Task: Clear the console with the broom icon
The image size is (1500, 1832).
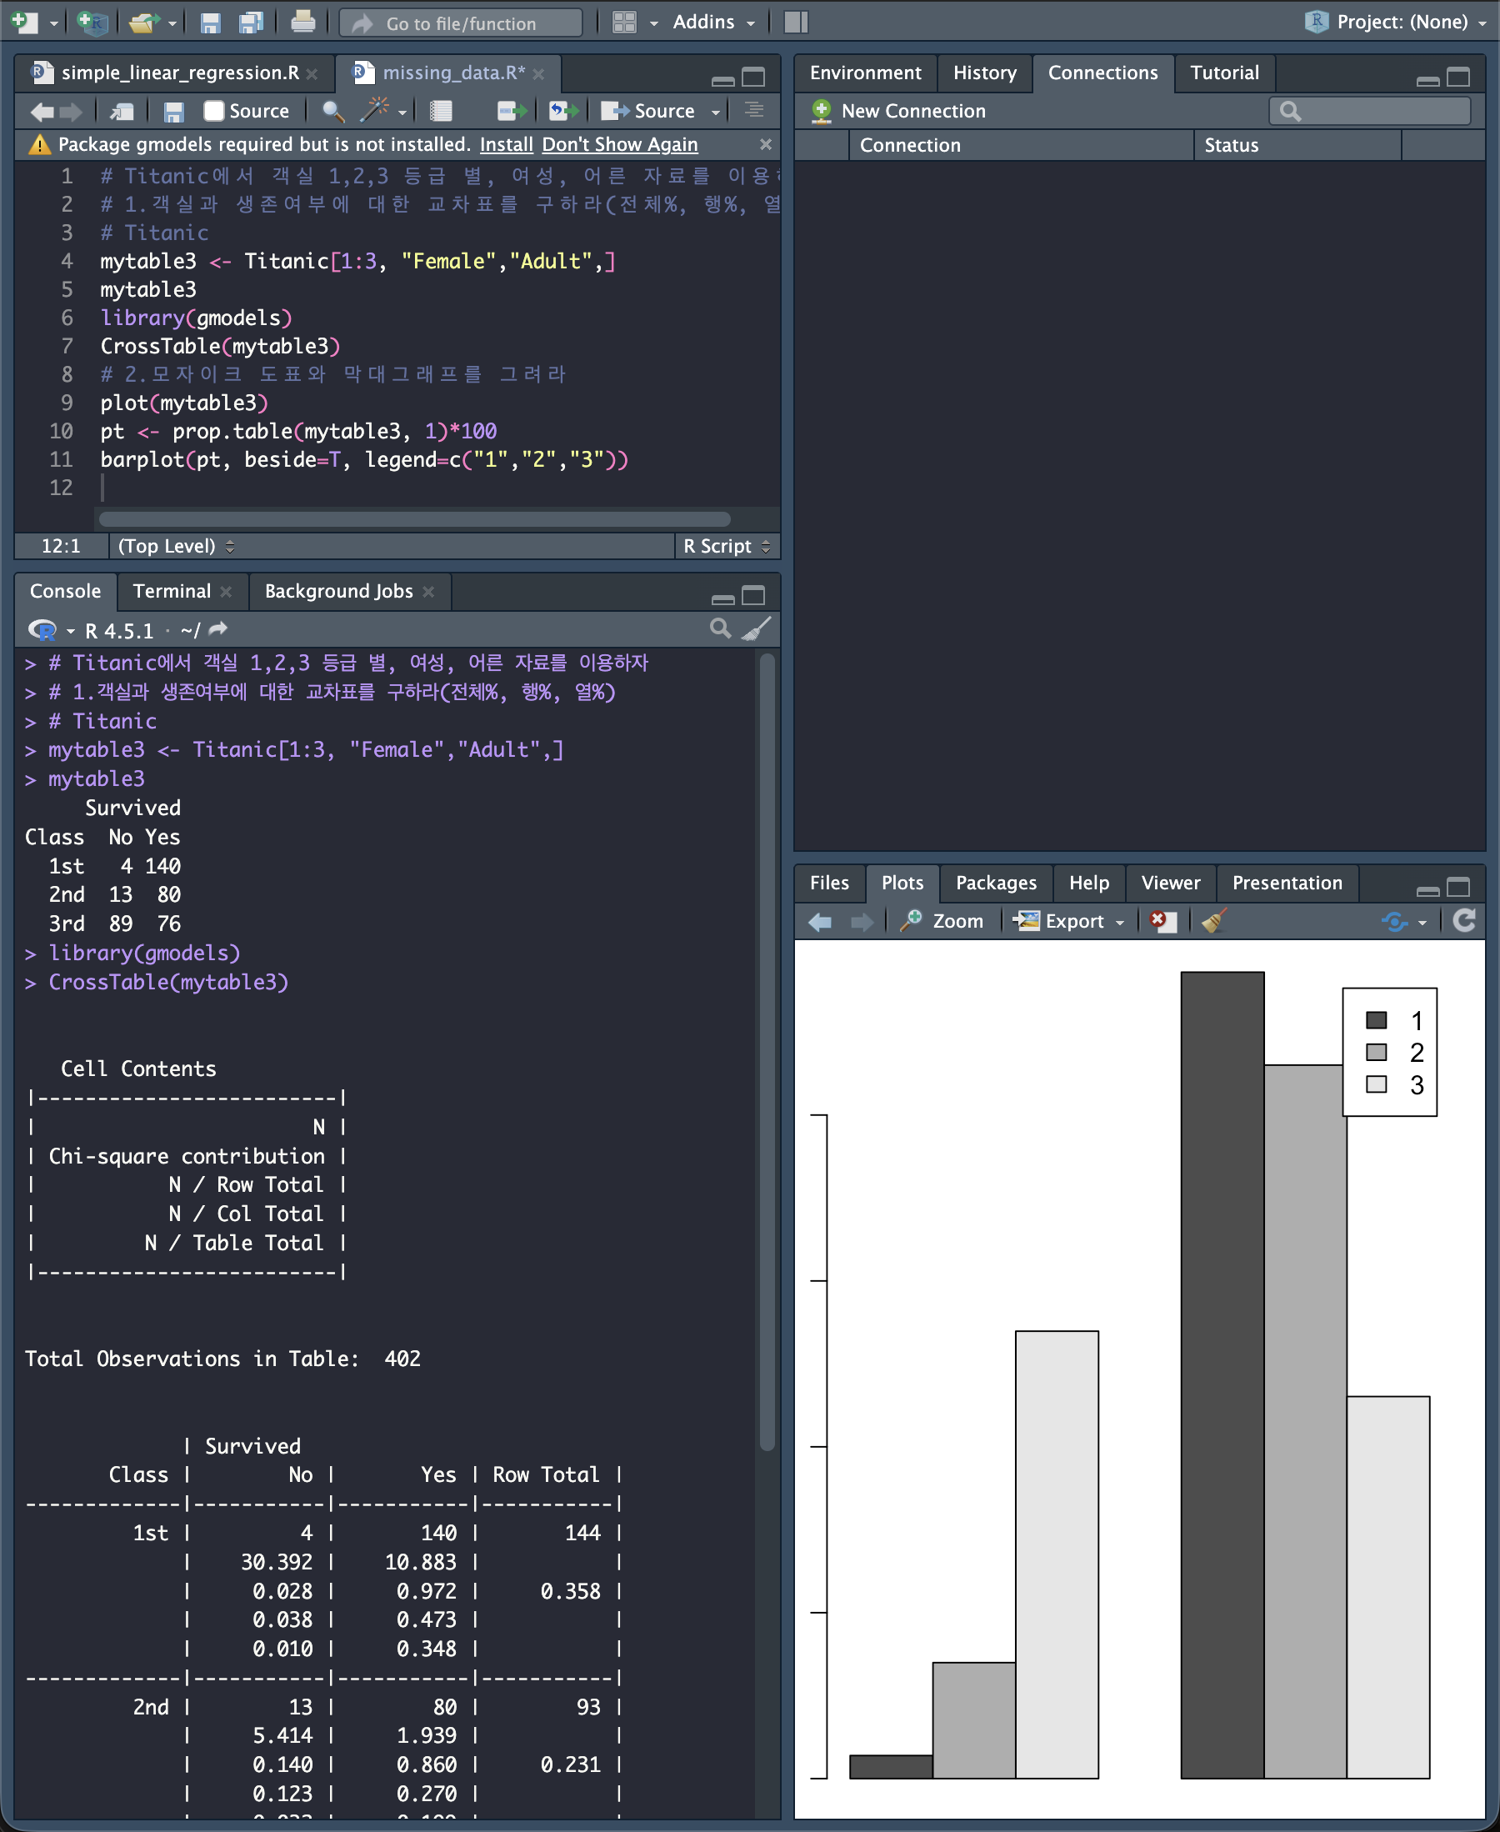Action: pos(757,629)
